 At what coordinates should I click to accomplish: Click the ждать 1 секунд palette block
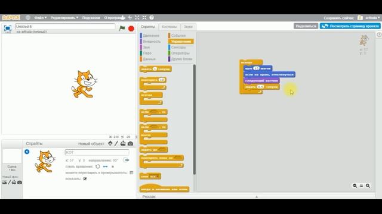(155, 69)
